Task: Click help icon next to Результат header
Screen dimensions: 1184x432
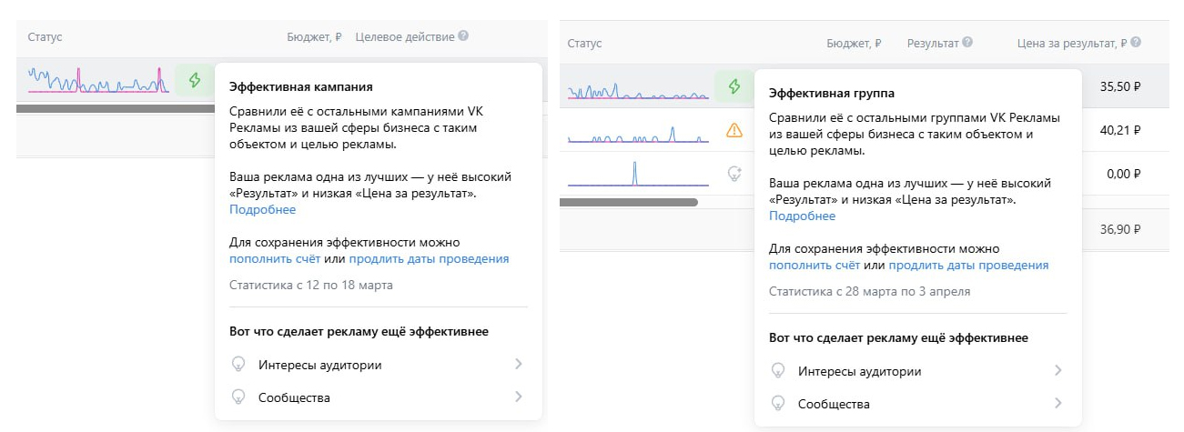Action: tap(967, 43)
